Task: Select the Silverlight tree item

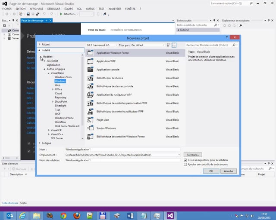Action: (x=60, y=106)
